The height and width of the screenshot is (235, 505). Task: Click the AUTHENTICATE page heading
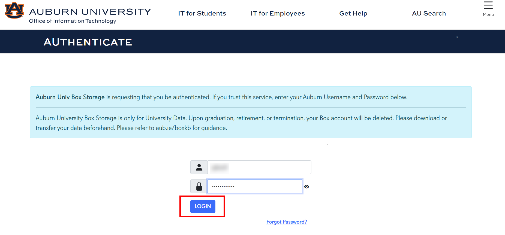click(x=88, y=42)
